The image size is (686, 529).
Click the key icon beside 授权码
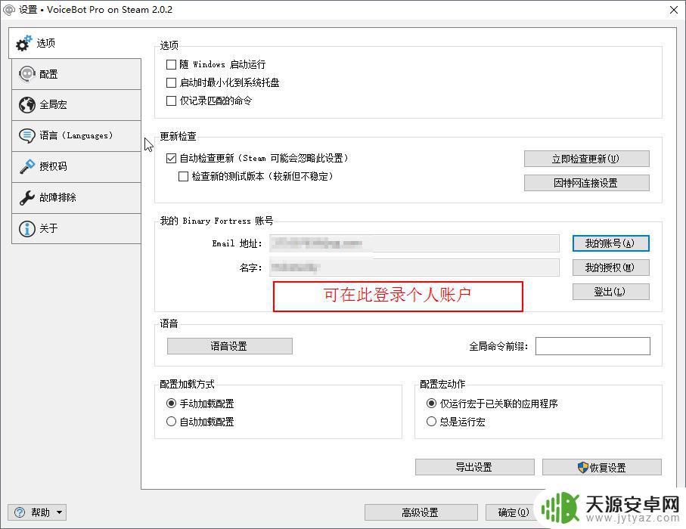tap(26, 166)
